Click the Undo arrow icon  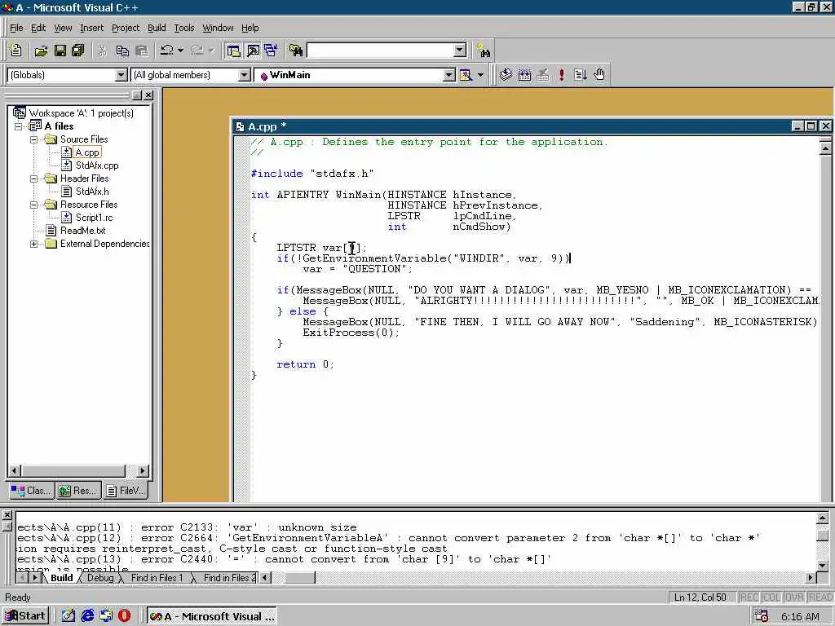tap(166, 51)
